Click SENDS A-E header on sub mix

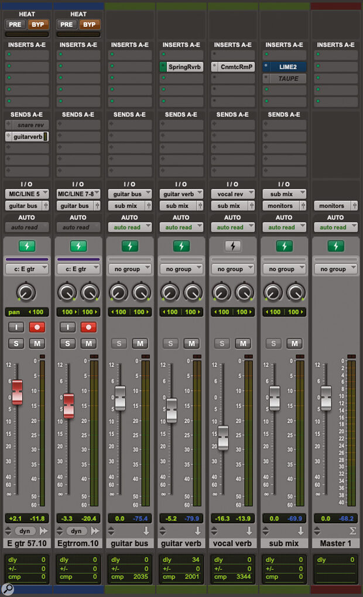click(x=284, y=114)
